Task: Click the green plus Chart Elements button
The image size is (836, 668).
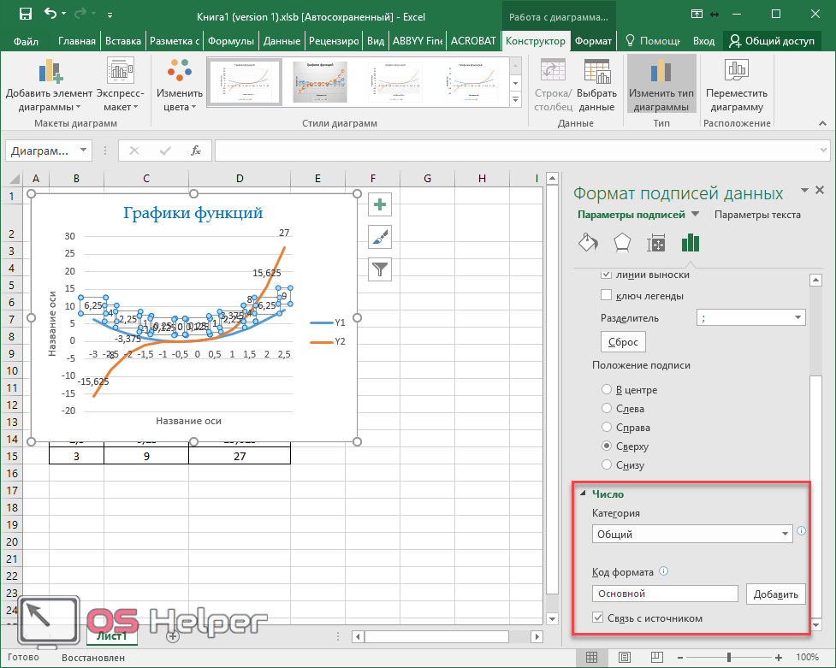Action: click(380, 204)
